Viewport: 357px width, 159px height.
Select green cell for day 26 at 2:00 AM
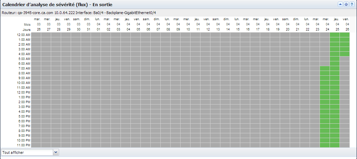click(345, 44)
